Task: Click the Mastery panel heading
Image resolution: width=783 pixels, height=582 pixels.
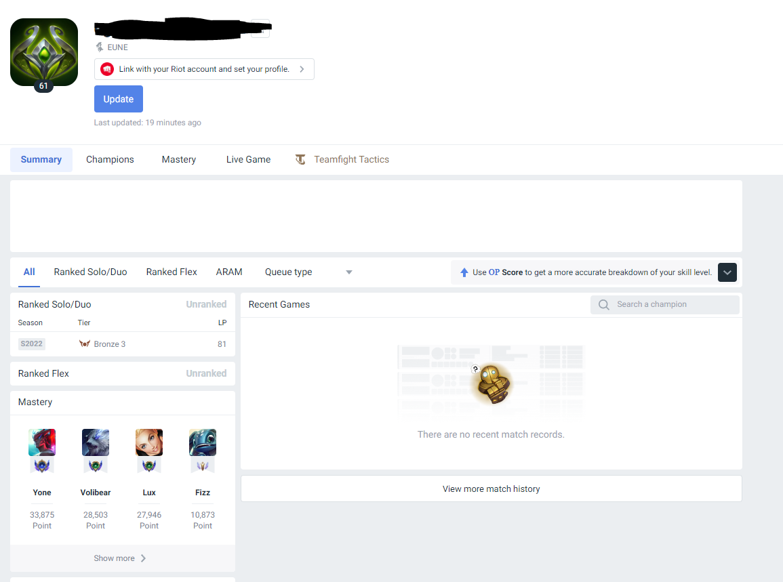Action: (35, 402)
